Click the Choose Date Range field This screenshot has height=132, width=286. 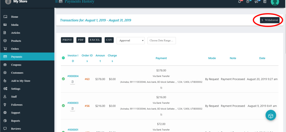tap(162, 41)
